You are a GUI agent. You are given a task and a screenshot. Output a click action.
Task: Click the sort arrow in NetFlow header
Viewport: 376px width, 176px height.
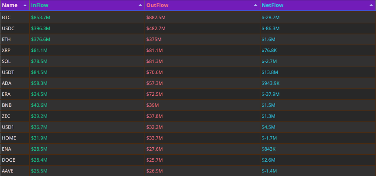(371, 5)
